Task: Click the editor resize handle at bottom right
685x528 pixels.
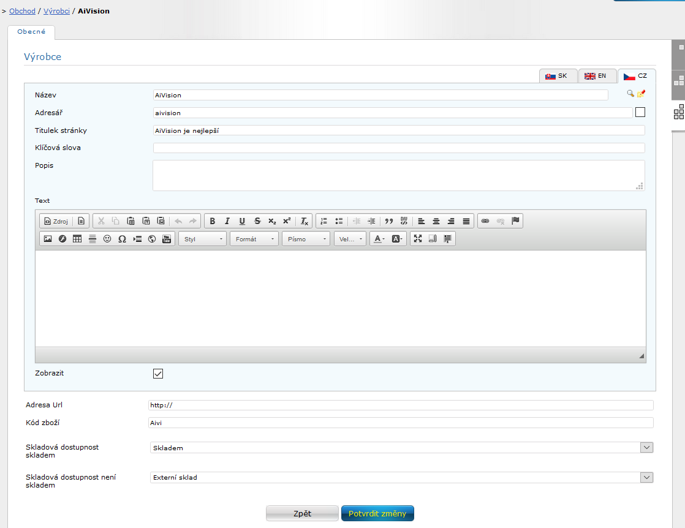Action: (x=641, y=356)
